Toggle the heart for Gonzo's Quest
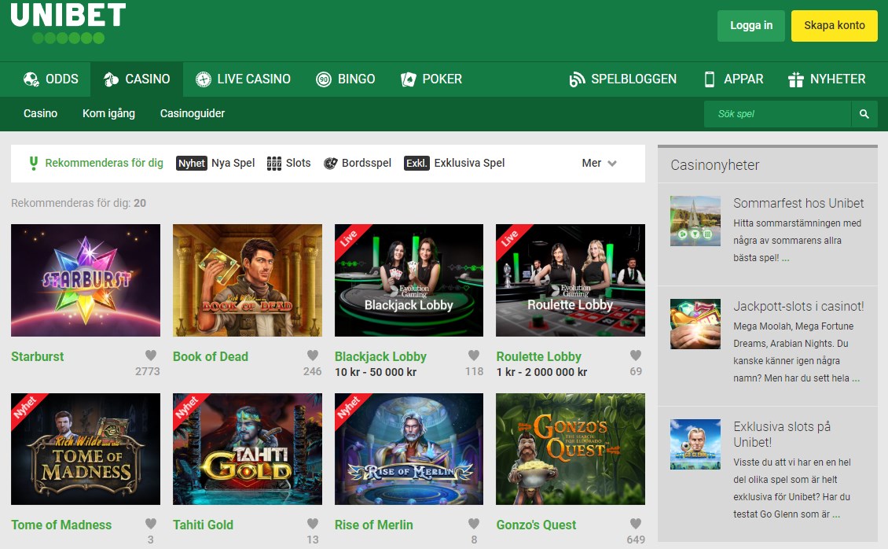Screen dimensions: 888x549 636,524
